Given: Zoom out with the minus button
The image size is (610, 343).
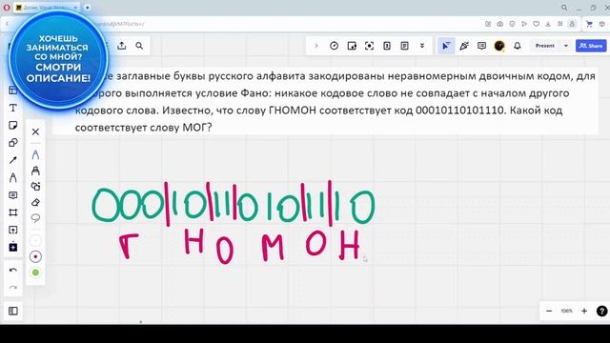Looking at the screenshot, I should pos(549,312).
